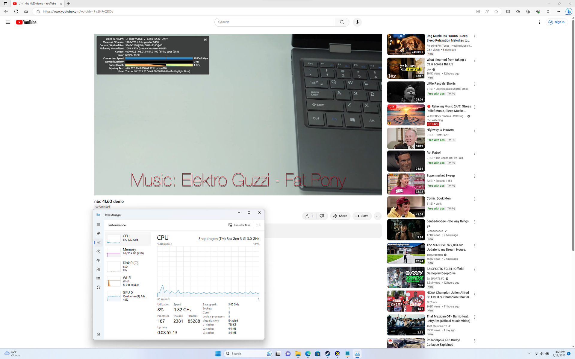Image resolution: width=575 pixels, height=359 pixels.
Task: Dislike the nbc 4k60 demo video
Action: click(x=322, y=216)
